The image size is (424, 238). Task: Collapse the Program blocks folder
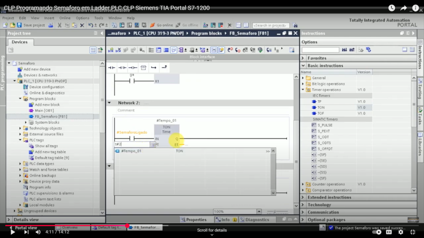tap(20, 99)
